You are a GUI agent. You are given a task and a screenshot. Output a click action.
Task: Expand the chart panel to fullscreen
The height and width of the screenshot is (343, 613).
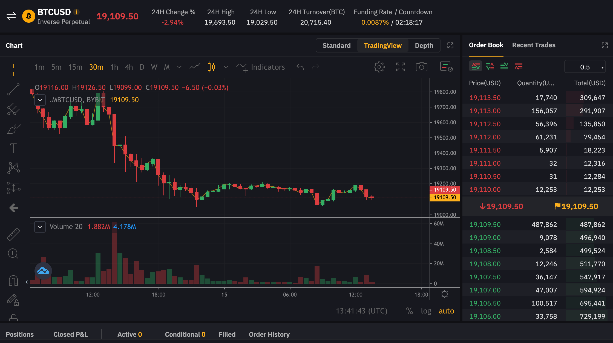point(450,45)
